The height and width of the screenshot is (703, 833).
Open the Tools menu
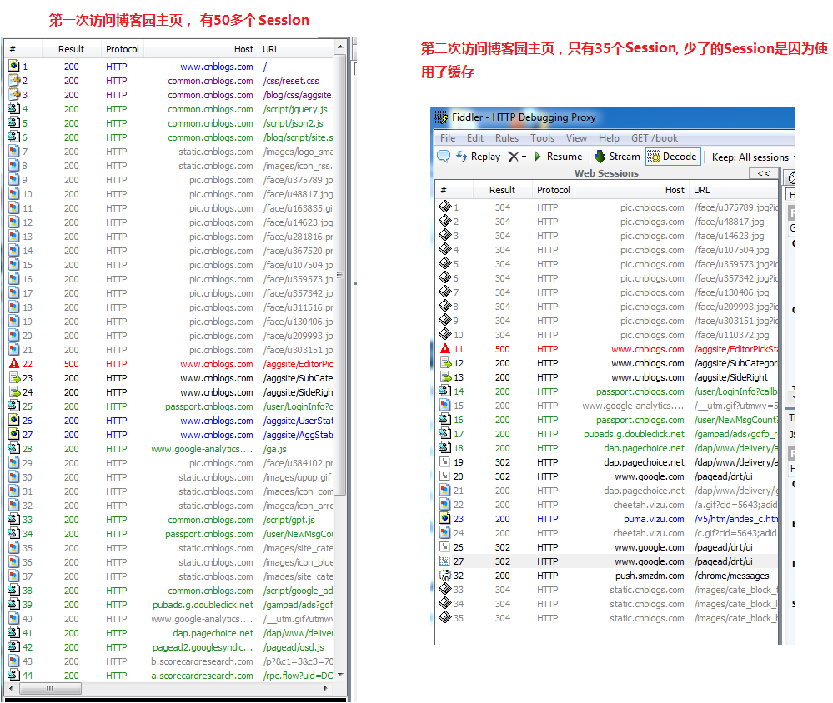point(542,138)
